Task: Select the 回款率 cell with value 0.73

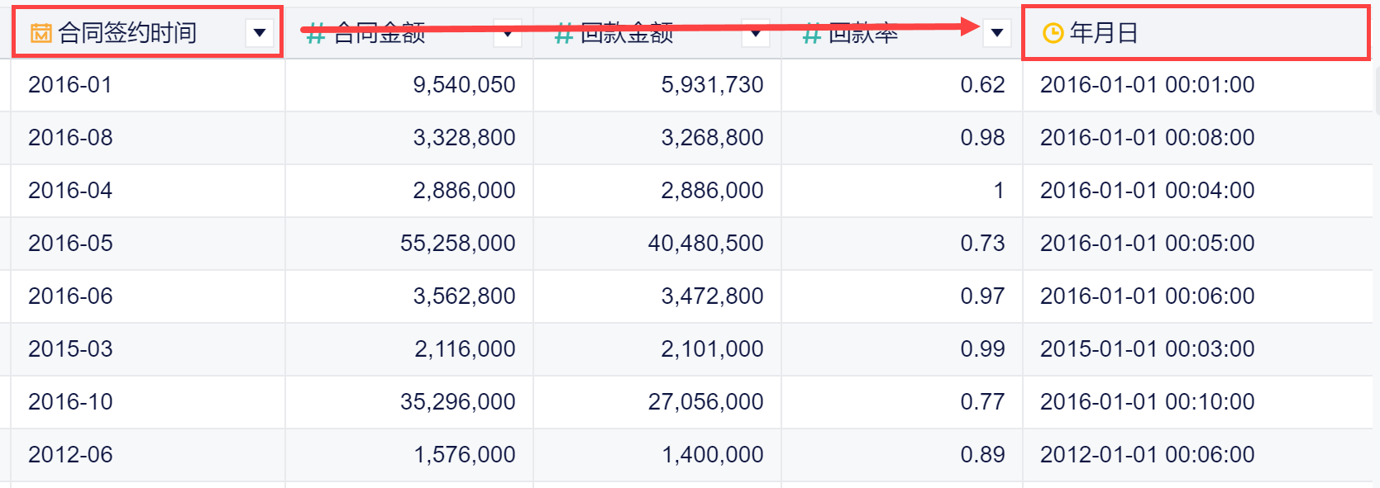Action: tap(982, 244)
